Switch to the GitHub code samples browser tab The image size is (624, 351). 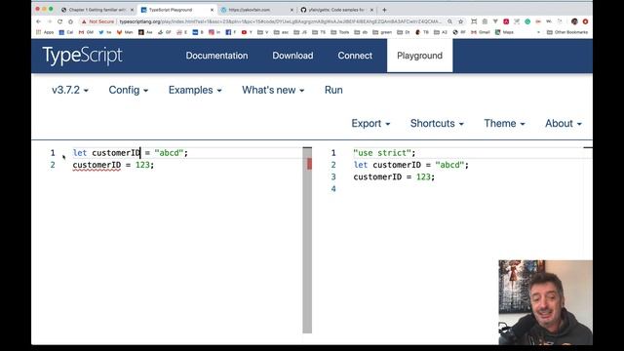(336, 10)
